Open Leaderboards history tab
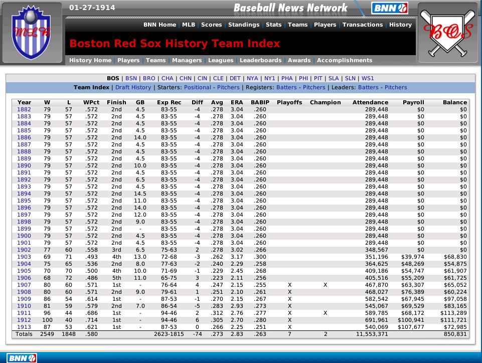The width and height of the screenshot is (482, 363). 260,60
